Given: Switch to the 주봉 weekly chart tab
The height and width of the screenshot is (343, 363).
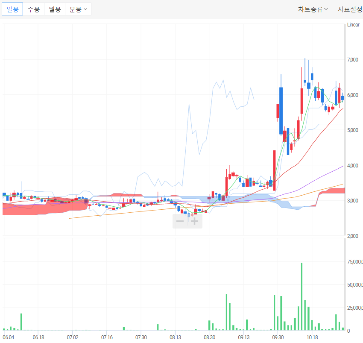Looking at the screenshot, I should pos(34,9).
